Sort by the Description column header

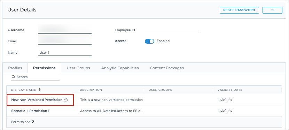pyautogui.click(x=91, y=90)
